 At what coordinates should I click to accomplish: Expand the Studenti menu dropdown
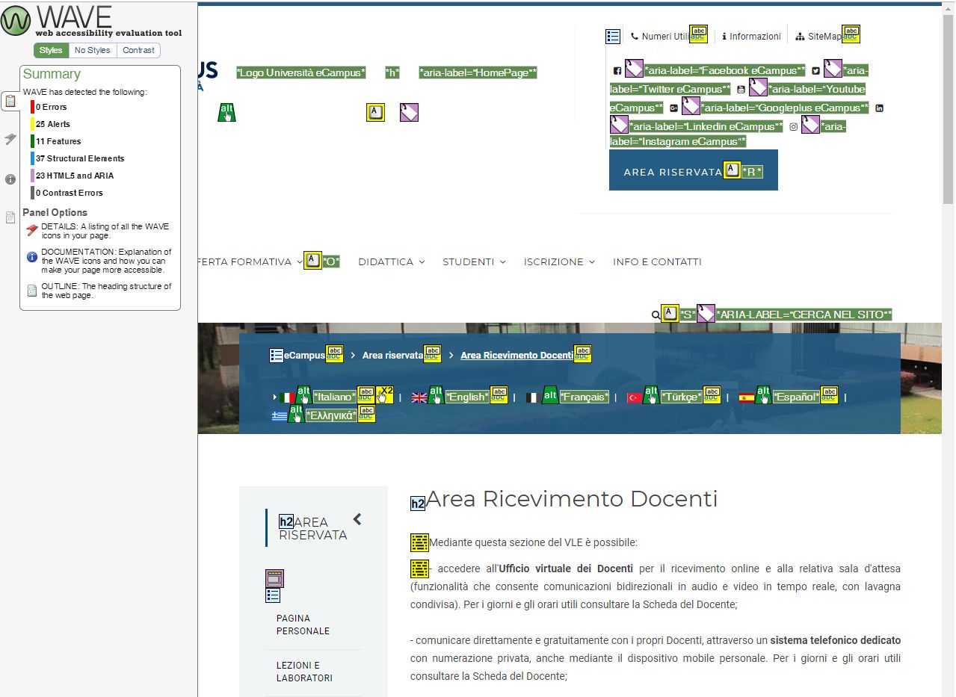[x=474, y=262]
